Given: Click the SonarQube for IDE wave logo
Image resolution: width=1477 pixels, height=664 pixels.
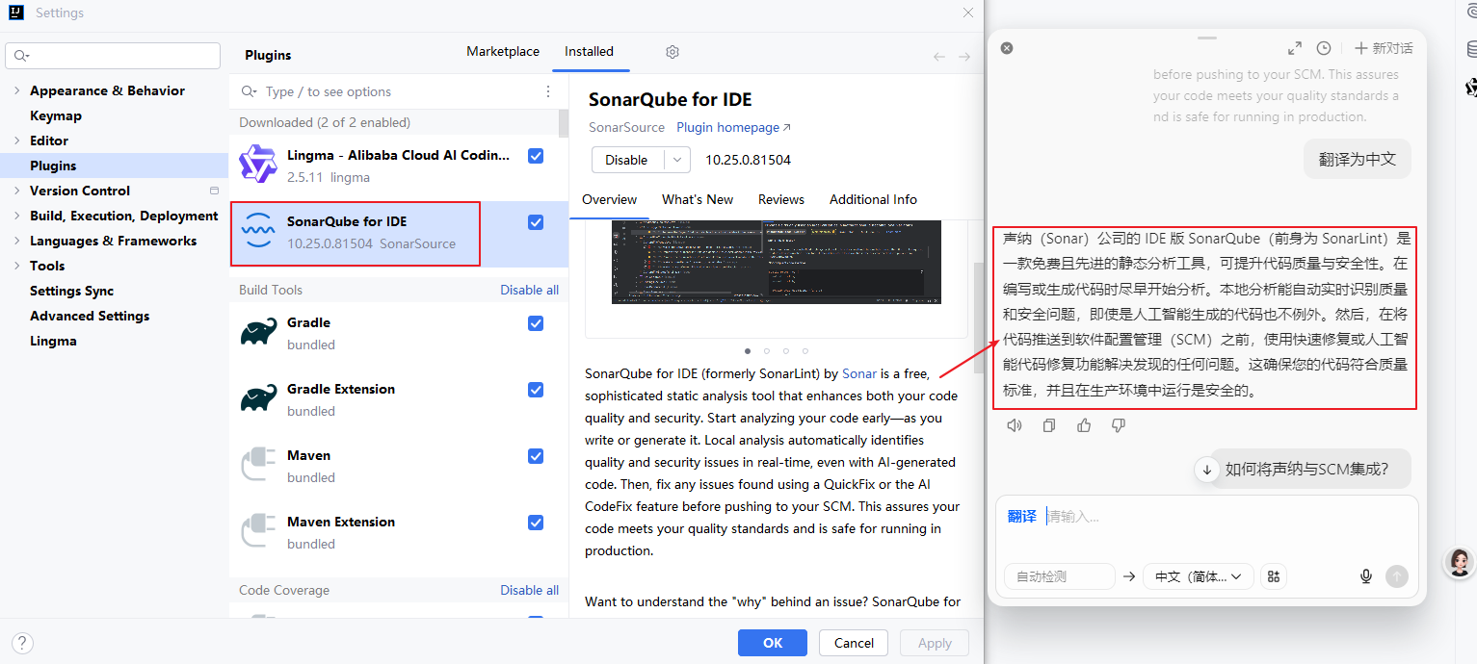Looking at the screenshot, I should point(258,231).
